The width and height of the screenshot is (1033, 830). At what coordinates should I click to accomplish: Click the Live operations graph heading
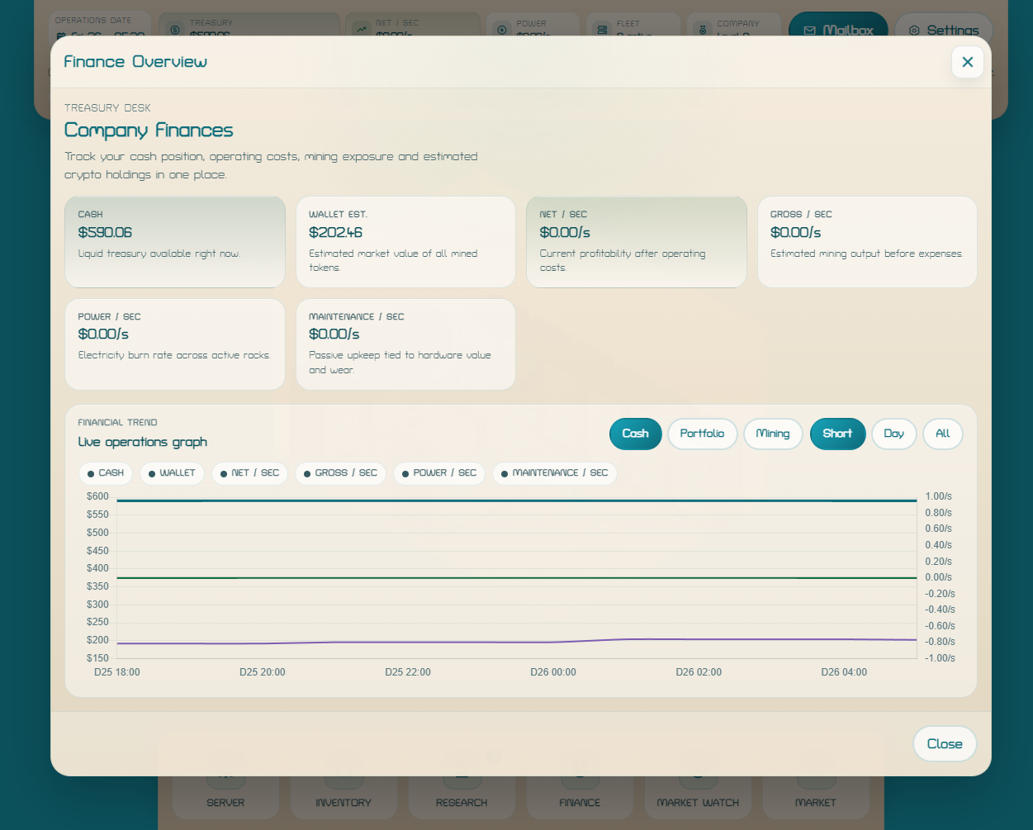tap(142, 443)
